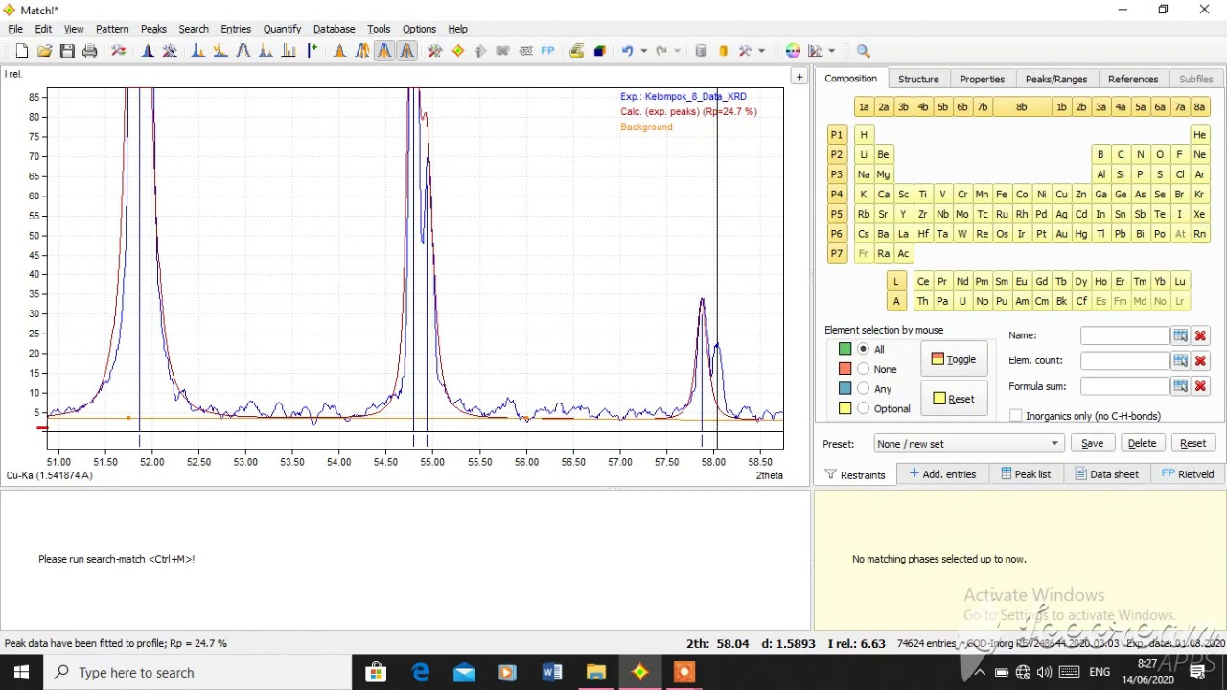Click the plus button above diffraction chart
1227x690 pixels.
799,77
